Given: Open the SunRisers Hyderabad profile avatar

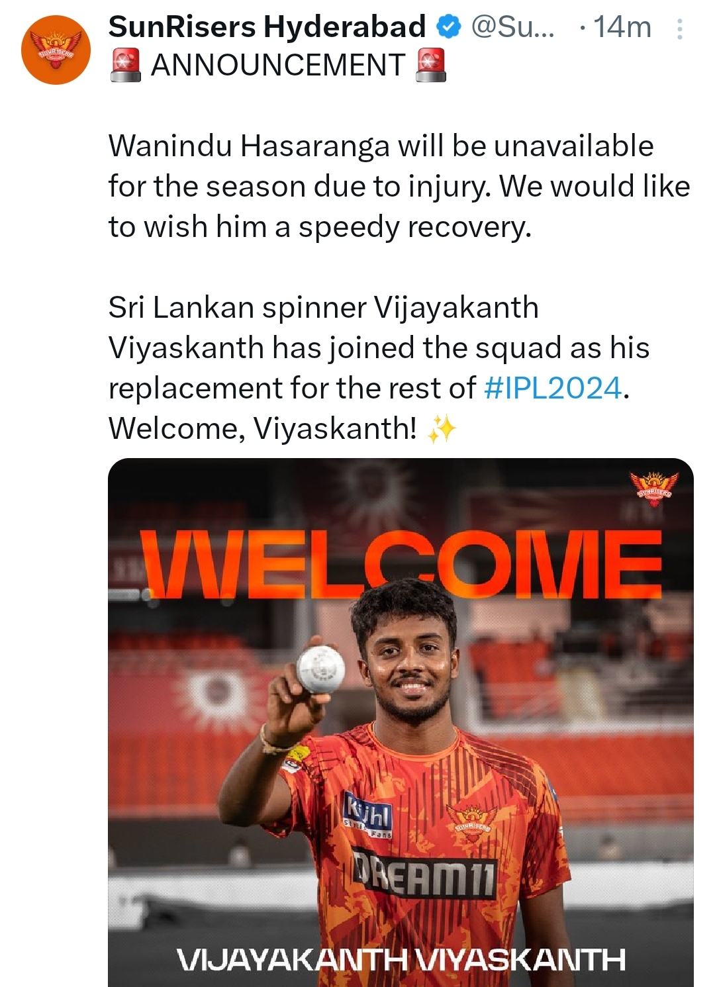Looking at the screenshot, I should tap(56, 50).
